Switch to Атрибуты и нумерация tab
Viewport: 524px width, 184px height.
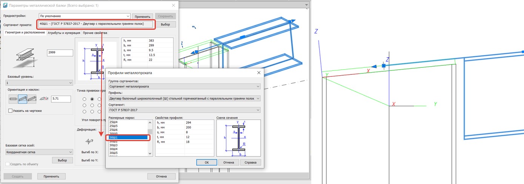[x=64, y=33]
